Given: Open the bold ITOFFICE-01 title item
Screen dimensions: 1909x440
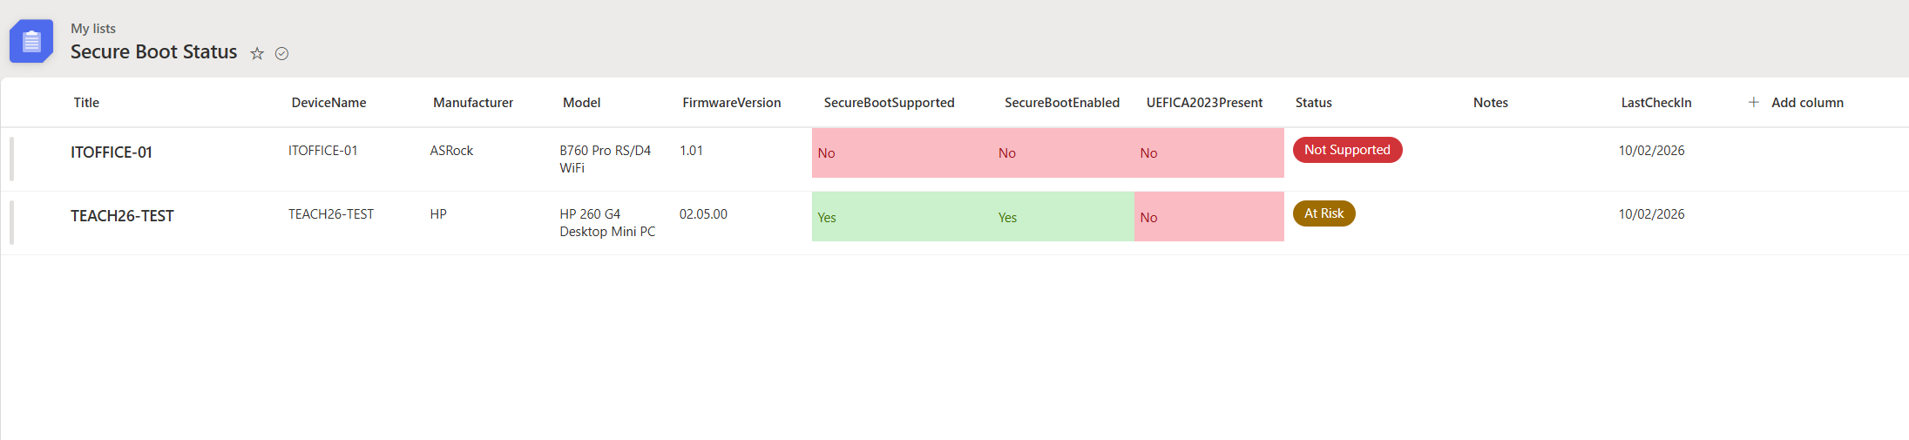Looking at the screenshot, I should tap(112, 152).
